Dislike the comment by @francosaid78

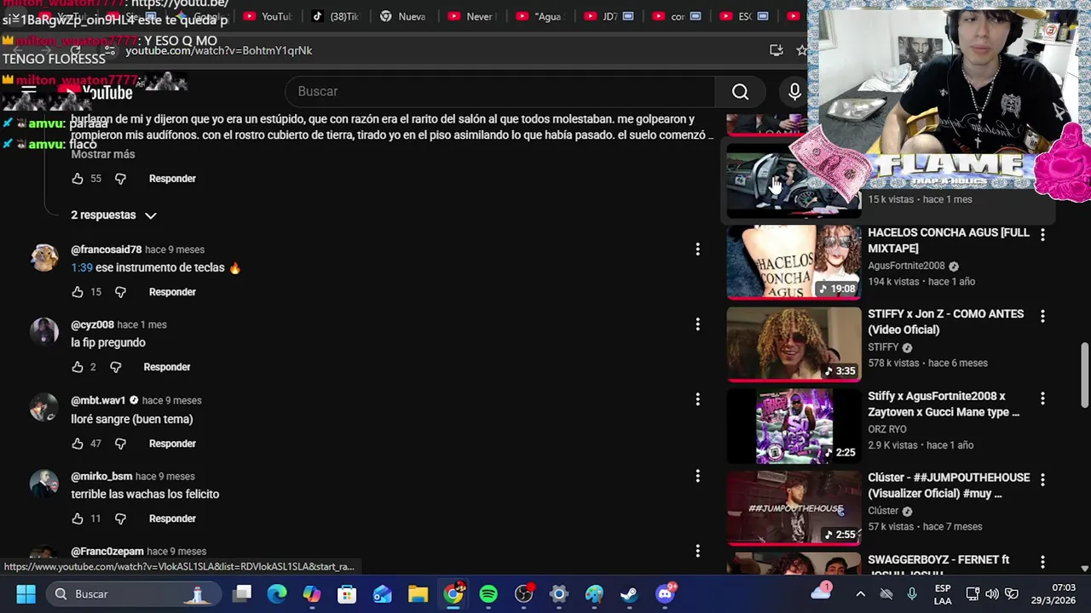click(120, 292)
